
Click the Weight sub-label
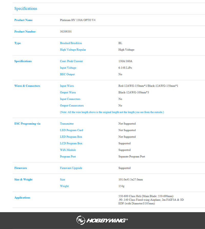pyautogui.click(x=64, y=186)
